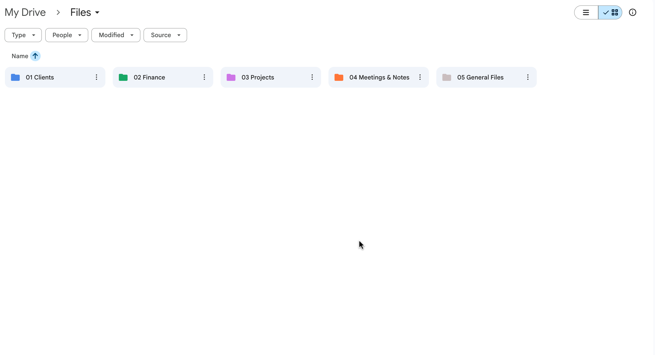655x355 pixels.
Task: Select the grid layout view toggle
Action: pyautogui.click(x=610, y=13)
